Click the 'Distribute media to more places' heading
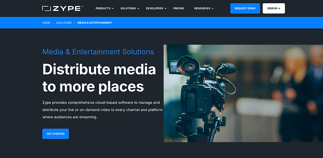Viewport: 323px width, 158px height. (99, 78)
